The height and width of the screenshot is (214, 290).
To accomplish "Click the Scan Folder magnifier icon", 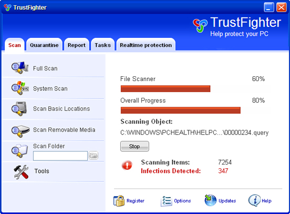I will pos(19,151).
